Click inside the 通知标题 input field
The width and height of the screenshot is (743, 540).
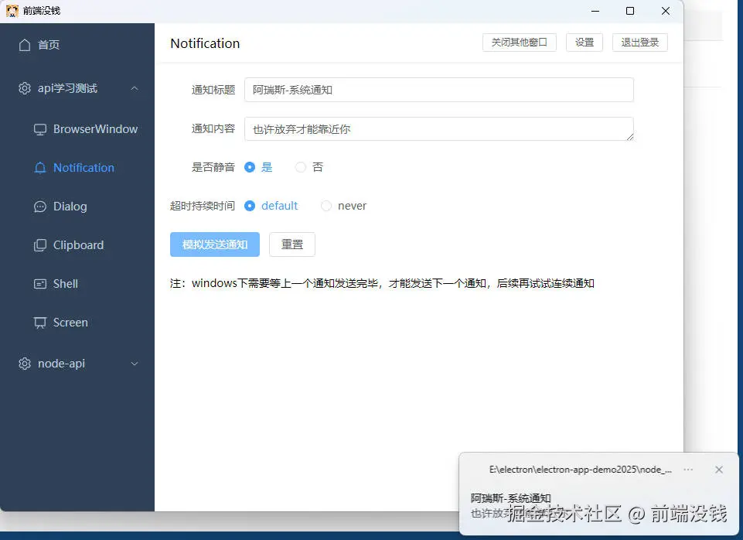pyautogui.click(x=438, y=90)
